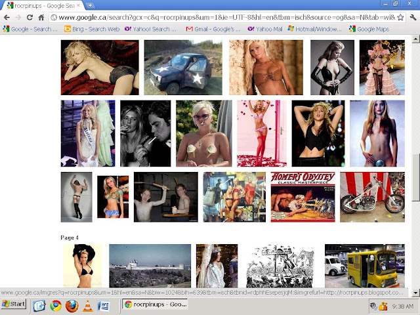The width and height of the screenshot is (420, 315).
Task: Launch Firefox from quick launch
Action: pyautogui.click(x=72, y=306)
